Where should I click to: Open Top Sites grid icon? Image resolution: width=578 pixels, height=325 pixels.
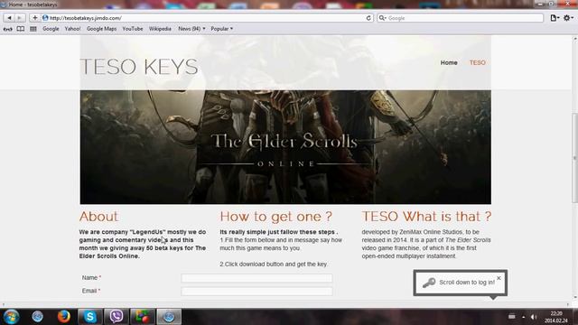tap(33, 29)
